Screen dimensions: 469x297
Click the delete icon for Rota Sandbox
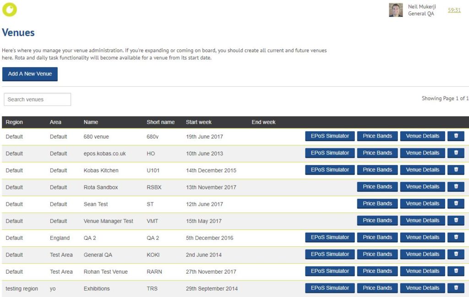(456, 186)
